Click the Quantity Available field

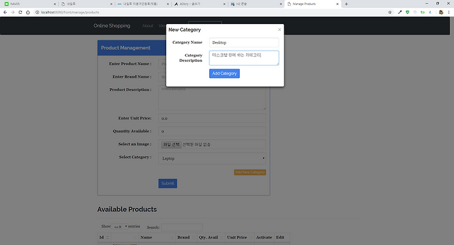click(x=212, y=132)
